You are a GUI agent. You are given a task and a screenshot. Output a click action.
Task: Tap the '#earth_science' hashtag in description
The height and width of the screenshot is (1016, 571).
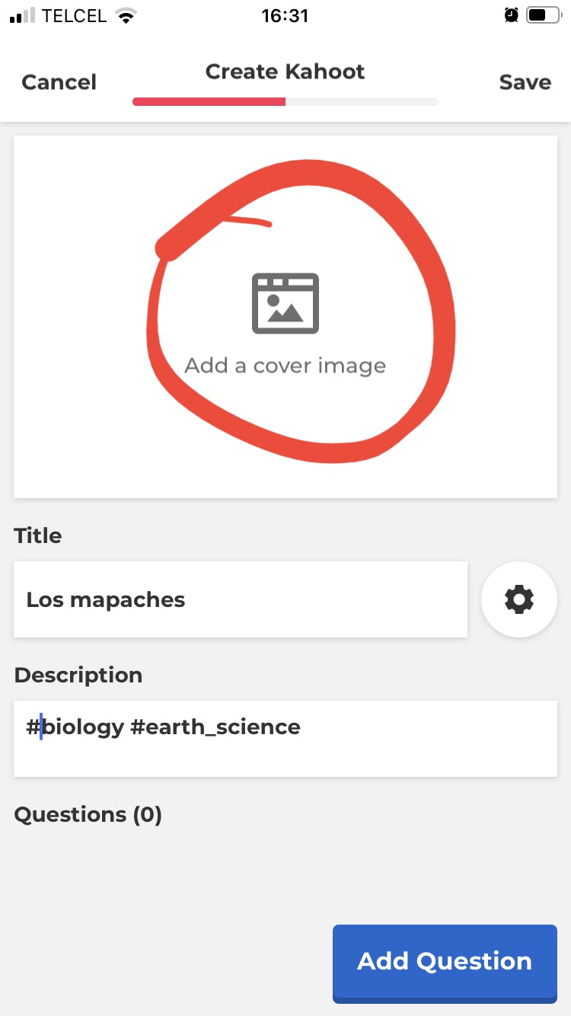[215, 727]
